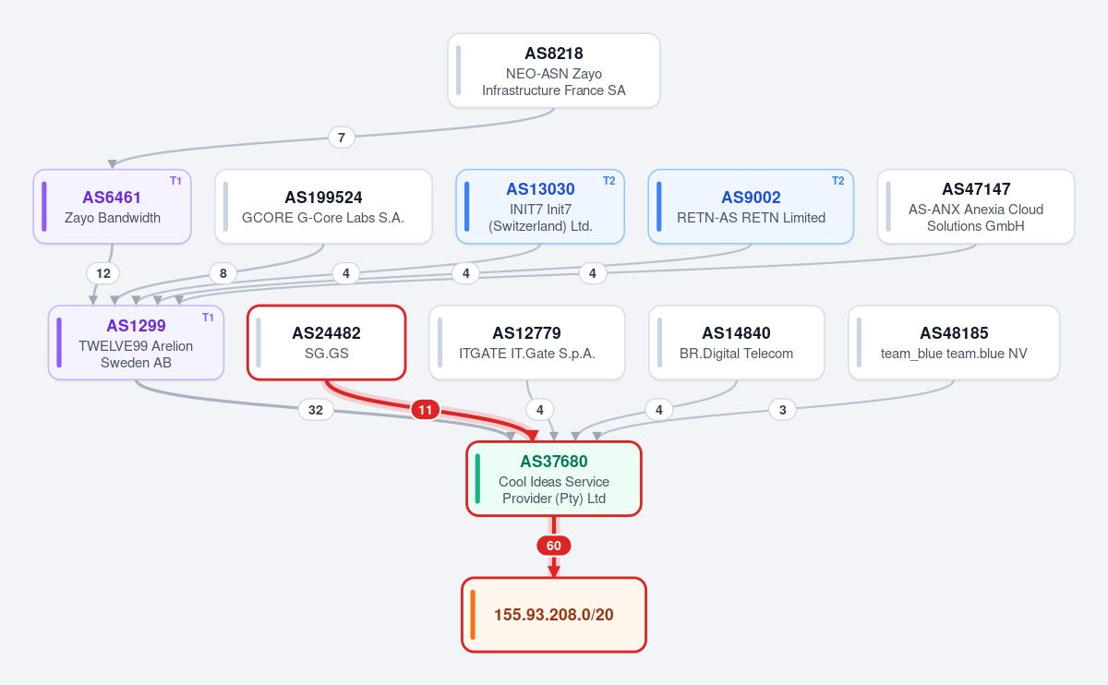Open the AS1299 TWELVE99 Arelion node
Image resolution: width=1108 pixels, height=685 pixels.
click(136, 342)
